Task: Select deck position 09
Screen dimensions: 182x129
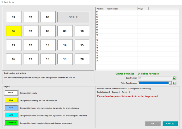Action: (65, 31)
